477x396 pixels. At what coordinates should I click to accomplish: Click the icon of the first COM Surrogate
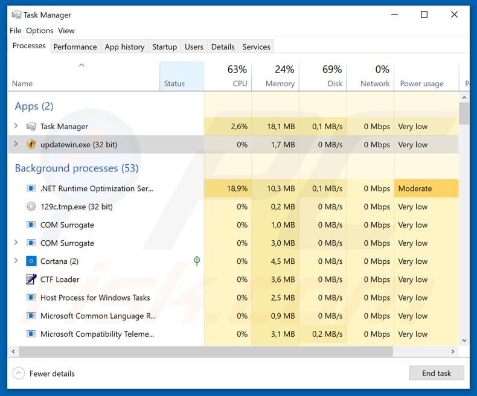point(31,225)
